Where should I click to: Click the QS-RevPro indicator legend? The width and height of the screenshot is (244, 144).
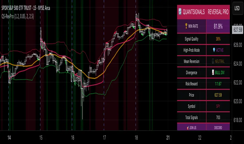18,16
